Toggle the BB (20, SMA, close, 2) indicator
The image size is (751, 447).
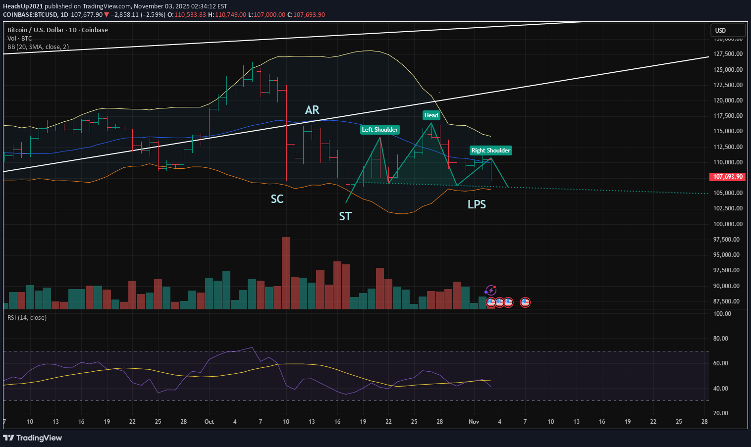coord(38,47)
